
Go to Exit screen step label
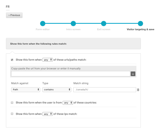(x=103, y=29)
